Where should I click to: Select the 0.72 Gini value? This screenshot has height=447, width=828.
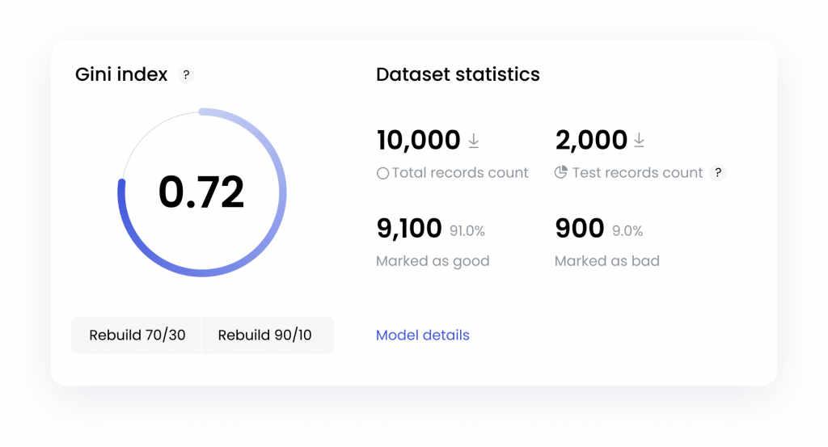point(201,192)
